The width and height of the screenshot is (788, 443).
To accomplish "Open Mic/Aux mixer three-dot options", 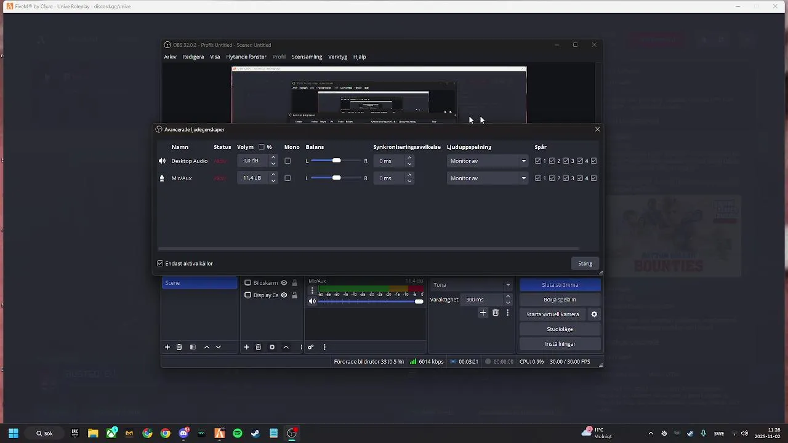I will pos(312,290).
